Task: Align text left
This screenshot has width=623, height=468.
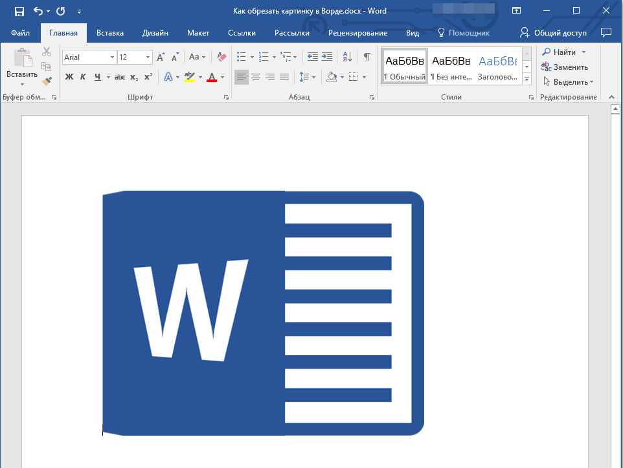Action: 241,77
